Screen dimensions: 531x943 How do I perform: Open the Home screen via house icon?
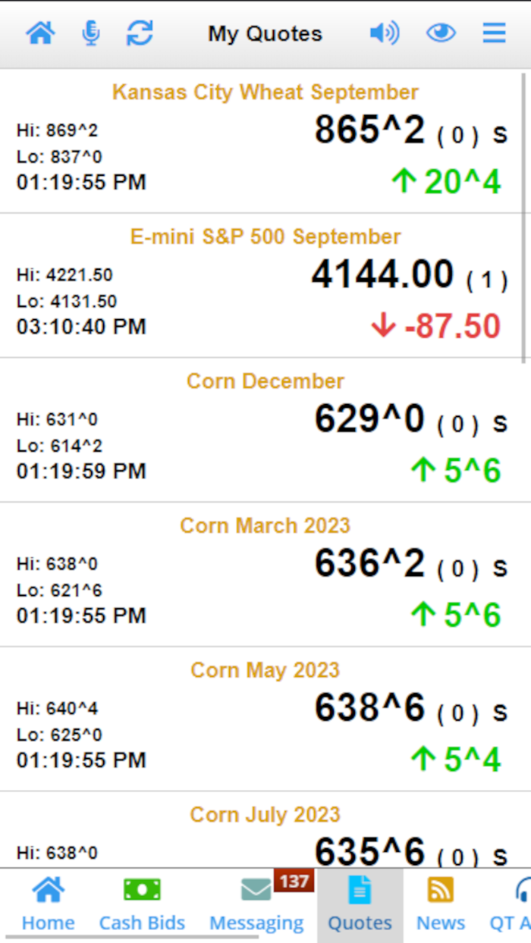pyautogui.click(x=40, y=33)
